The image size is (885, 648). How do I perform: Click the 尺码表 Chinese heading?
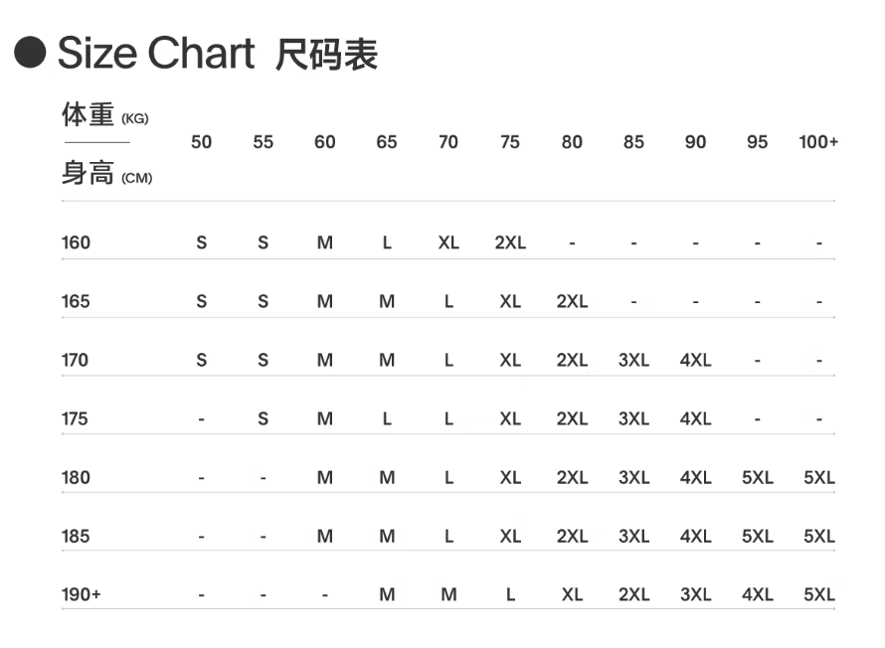click(327, 54)
